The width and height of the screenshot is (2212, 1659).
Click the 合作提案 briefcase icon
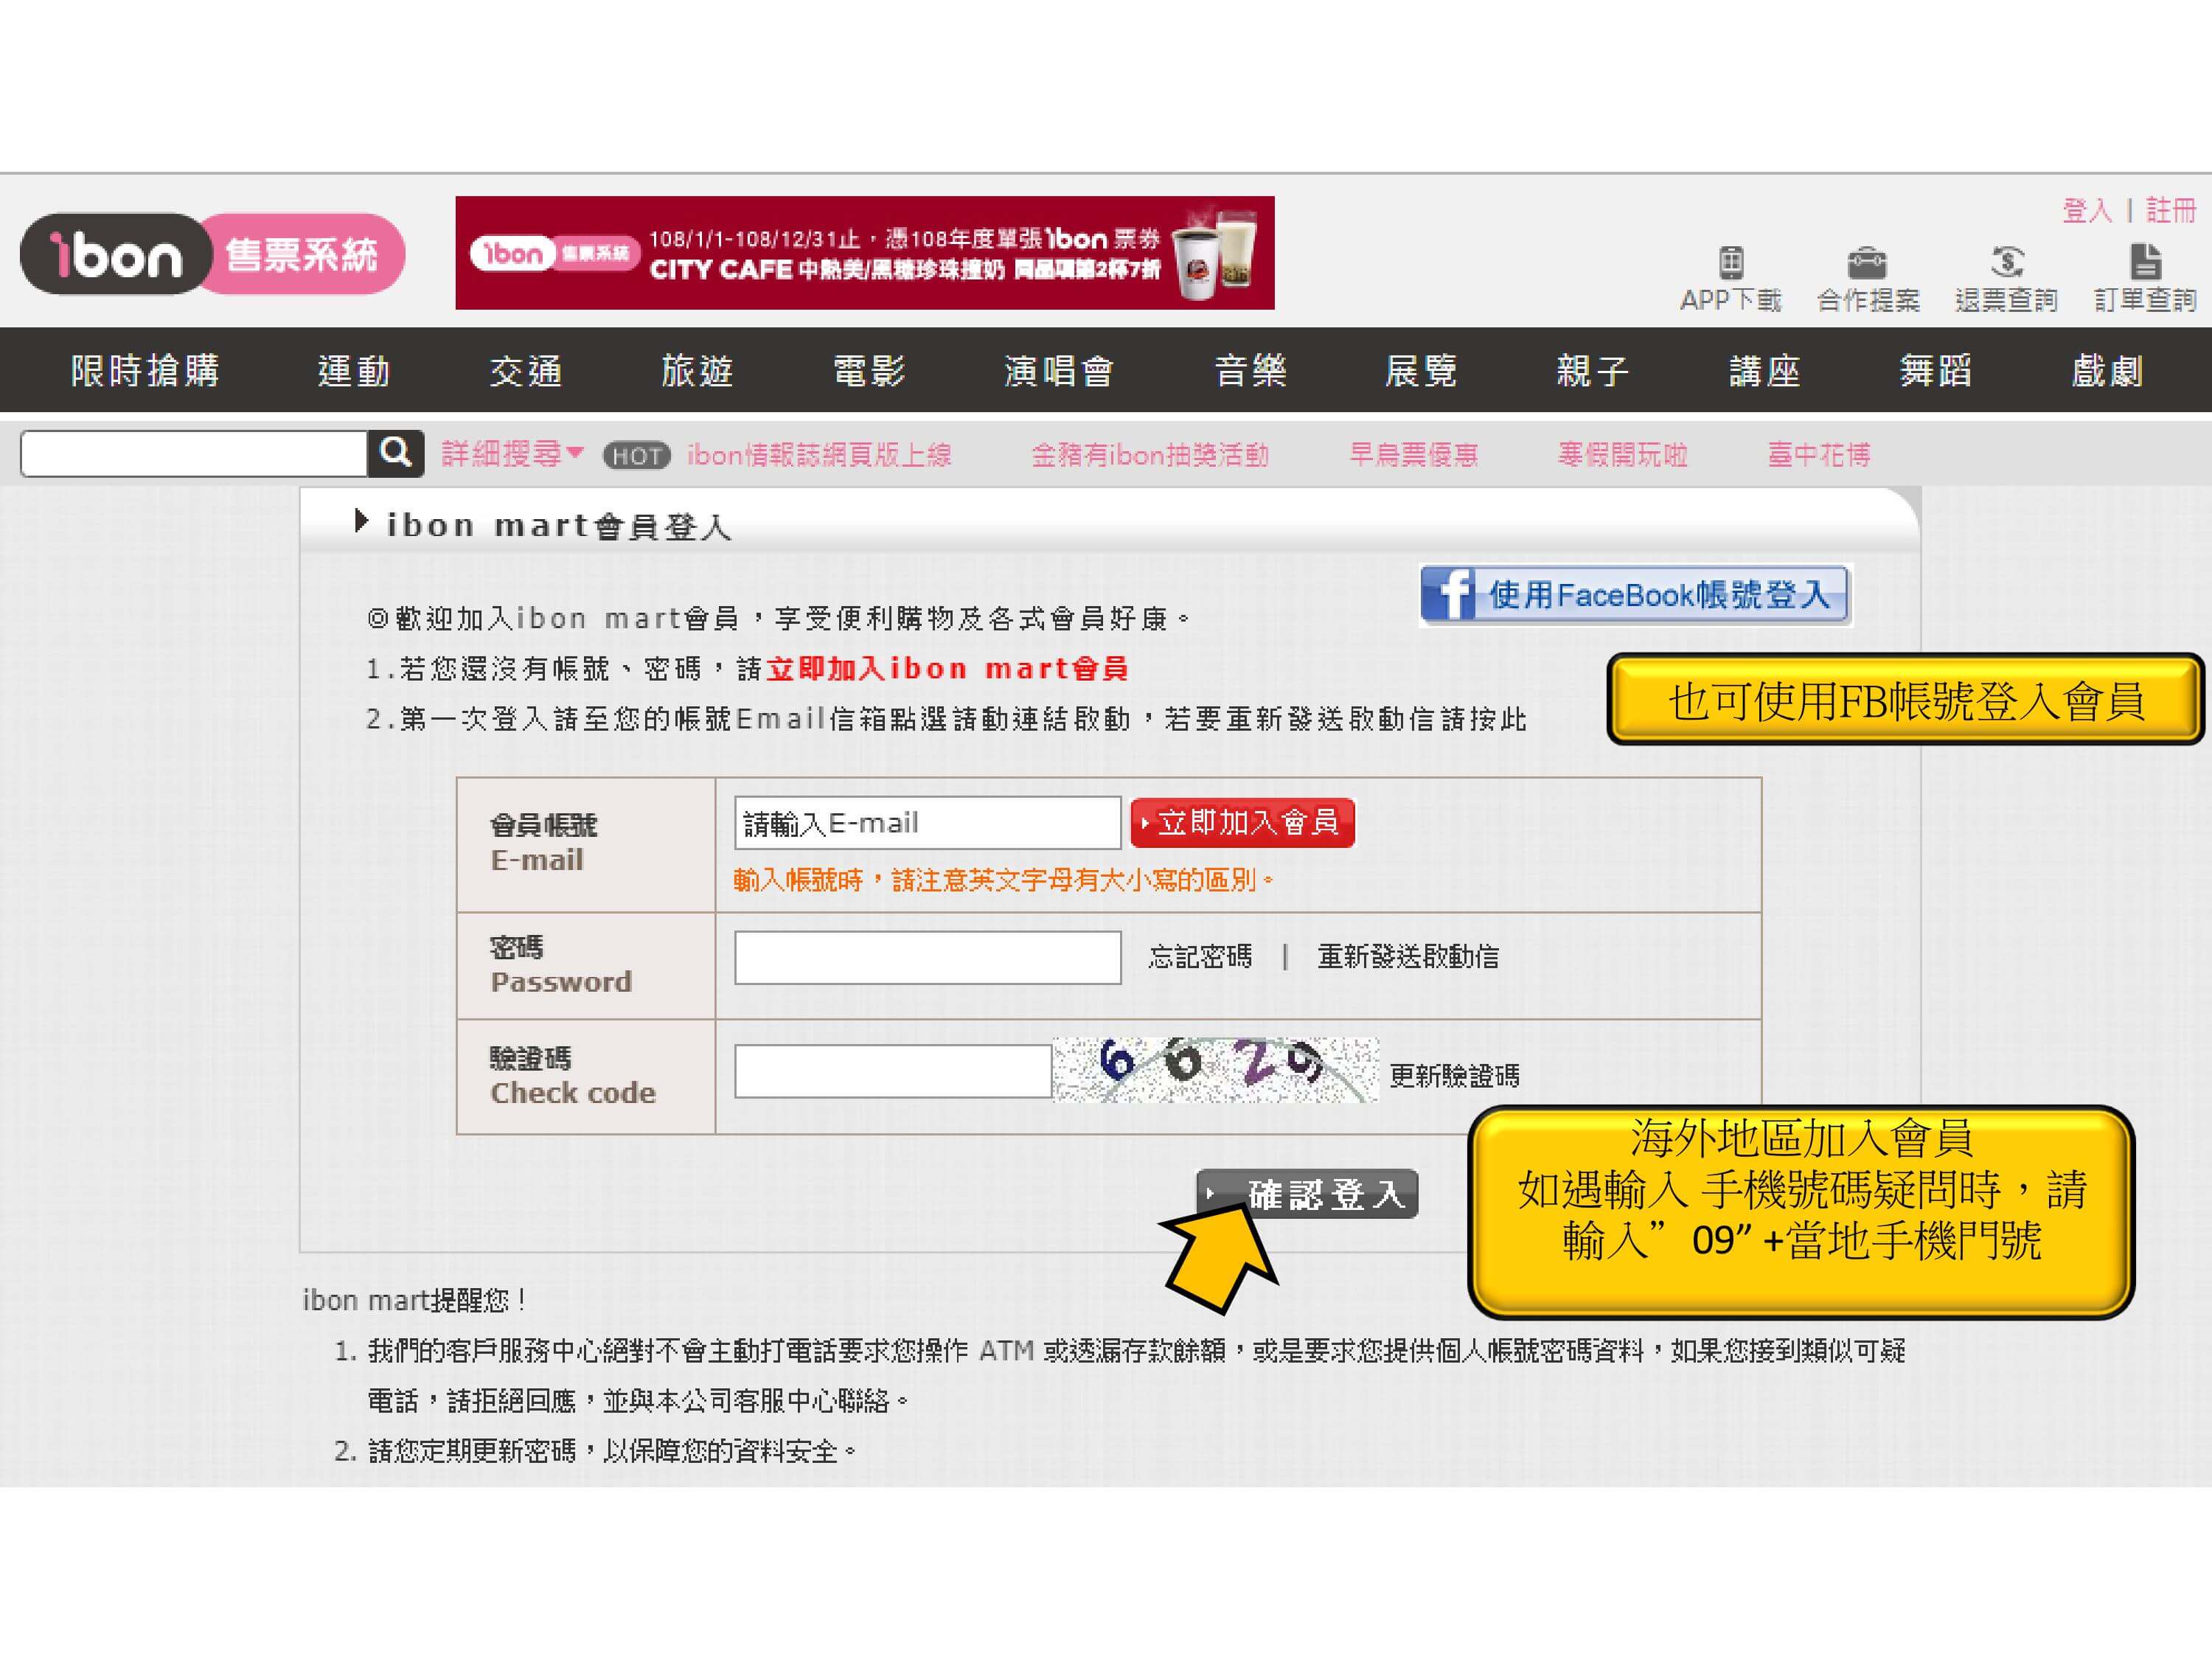click(1867, 263)
